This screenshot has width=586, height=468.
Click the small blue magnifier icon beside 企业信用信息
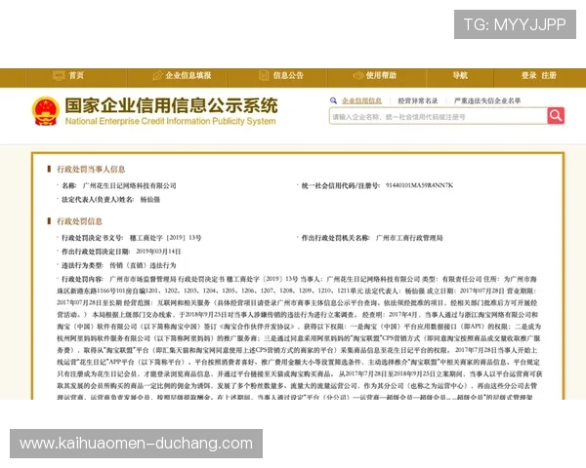(333, 100)
